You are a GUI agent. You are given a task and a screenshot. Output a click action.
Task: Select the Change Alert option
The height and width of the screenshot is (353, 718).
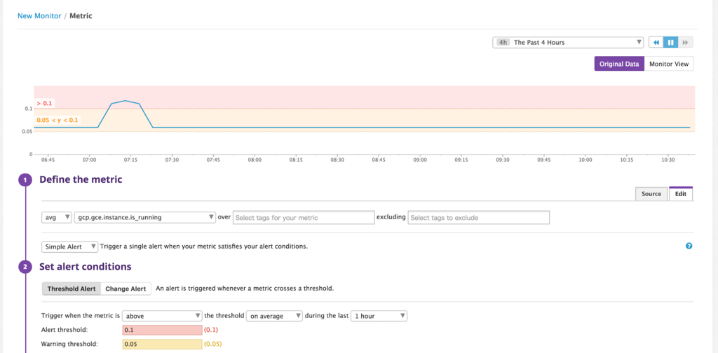(x=126, y=289)
